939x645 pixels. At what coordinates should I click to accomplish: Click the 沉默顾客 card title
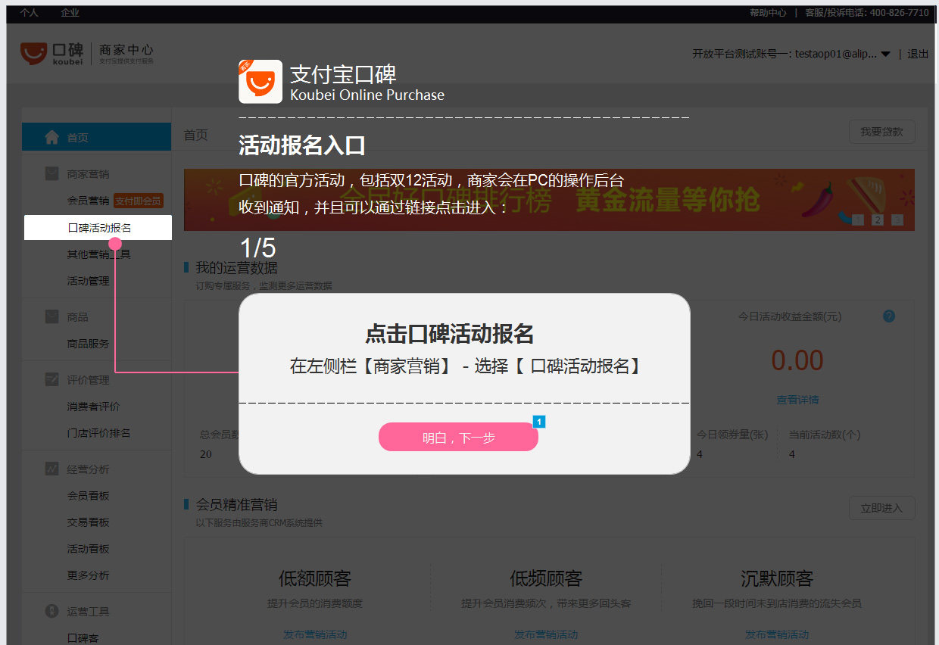pyautogui.click(x=777, y=579)
